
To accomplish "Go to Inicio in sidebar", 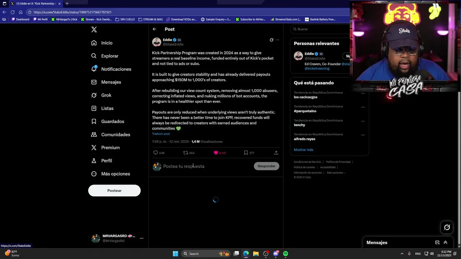I will tap(102, 43).
